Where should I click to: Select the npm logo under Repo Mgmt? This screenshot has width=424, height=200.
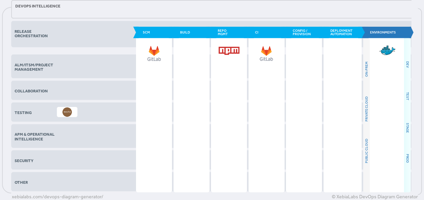229,50
